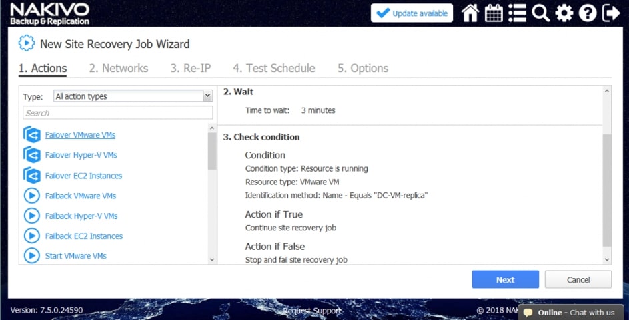Click the action Search input field
Image resolution: width=629 pixels, height=320 pixels.
(x=117, y=113)
